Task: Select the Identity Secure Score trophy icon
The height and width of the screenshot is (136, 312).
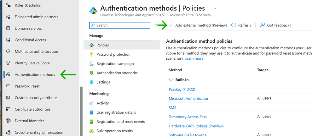Action: pos(9,63)
